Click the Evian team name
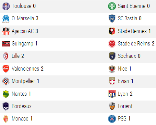This screenshot has height=125, width=156. tap(123, 81)
